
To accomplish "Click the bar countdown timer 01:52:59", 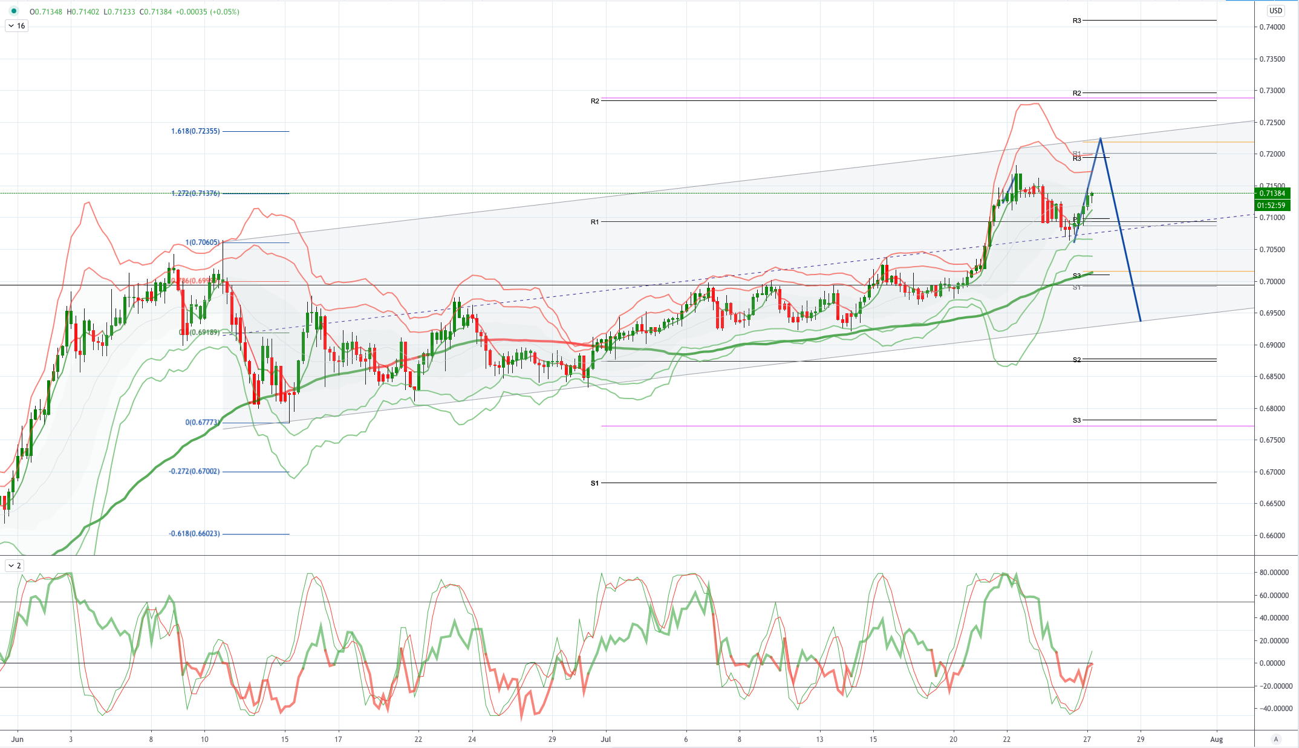I will point(1272,205).
